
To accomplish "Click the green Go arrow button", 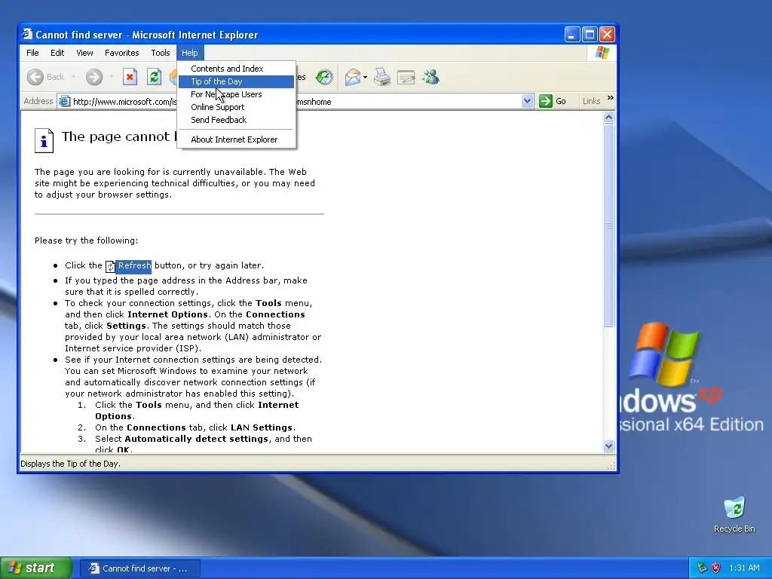I will point(546,101).
